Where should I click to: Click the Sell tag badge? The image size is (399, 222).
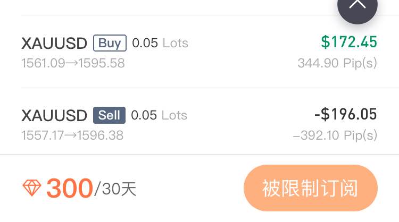(x=109, y=115)
